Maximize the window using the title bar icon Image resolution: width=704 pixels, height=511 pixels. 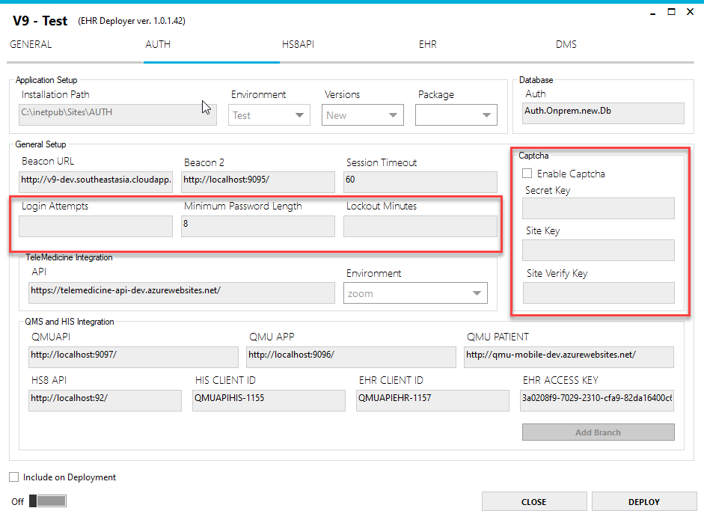point(672,11)
